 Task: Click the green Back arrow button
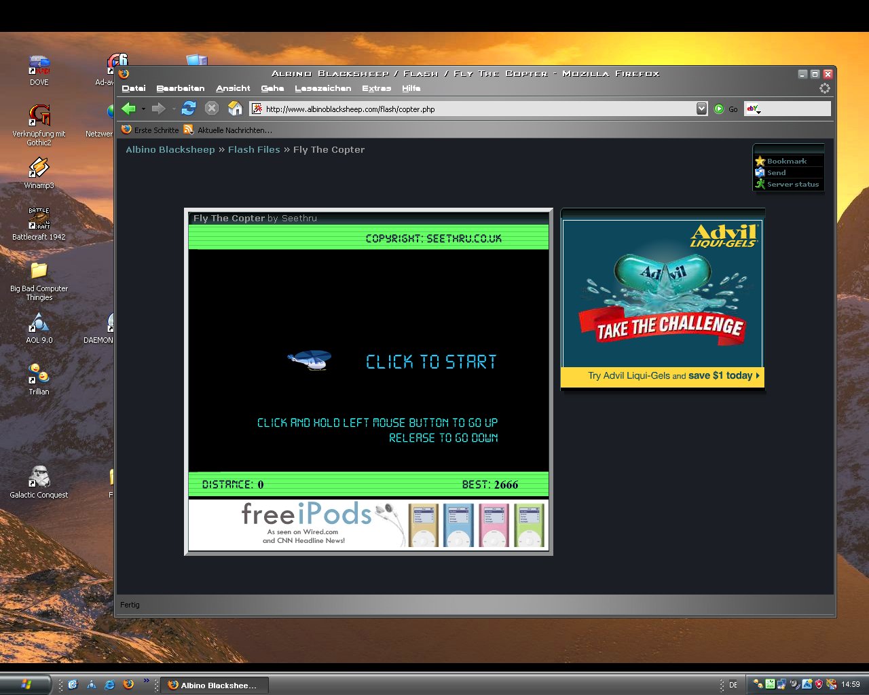pos(128,109)
